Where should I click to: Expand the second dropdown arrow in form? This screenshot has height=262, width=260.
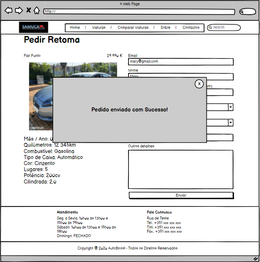(230, 123)
